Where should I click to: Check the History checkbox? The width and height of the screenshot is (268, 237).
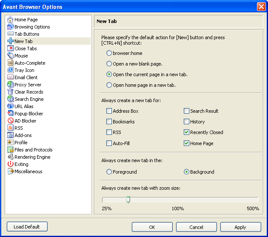[x=186, y=121]
